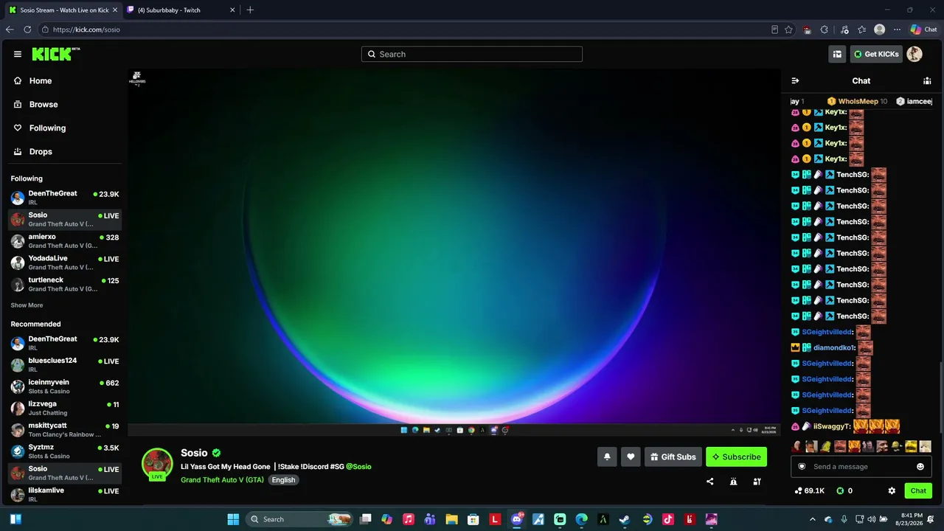Open the Grand Theft Auto V (GTA) category link
Viewport: 944px width, 531px height.
click(222, 479)
